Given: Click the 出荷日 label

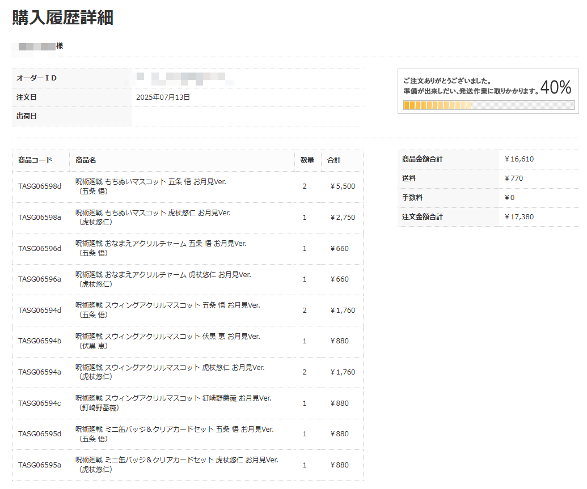Looking at the screenshot, I should click(x=27, y=116).
